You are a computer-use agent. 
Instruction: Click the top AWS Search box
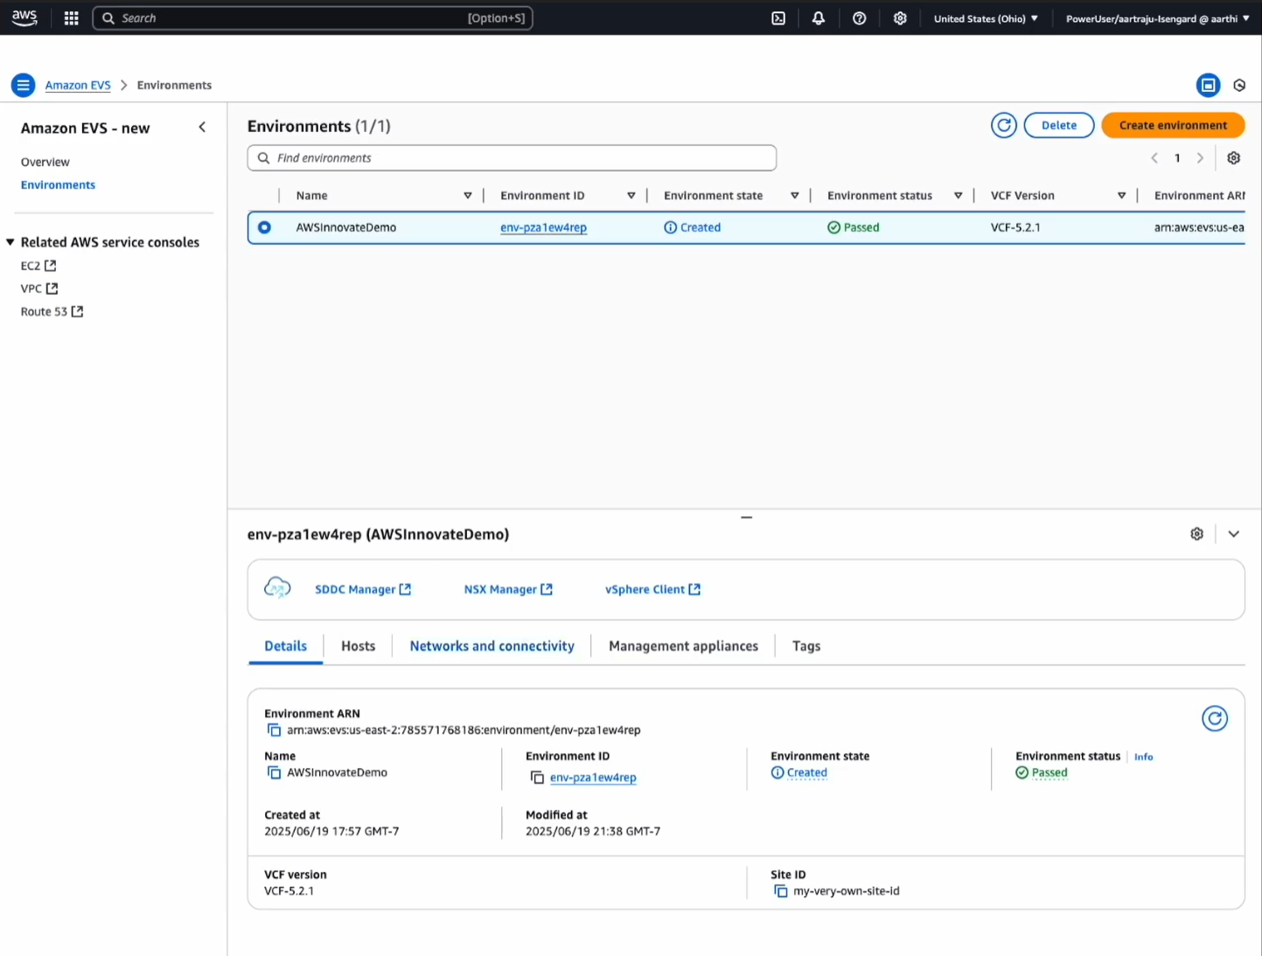(x=313, y=18)
